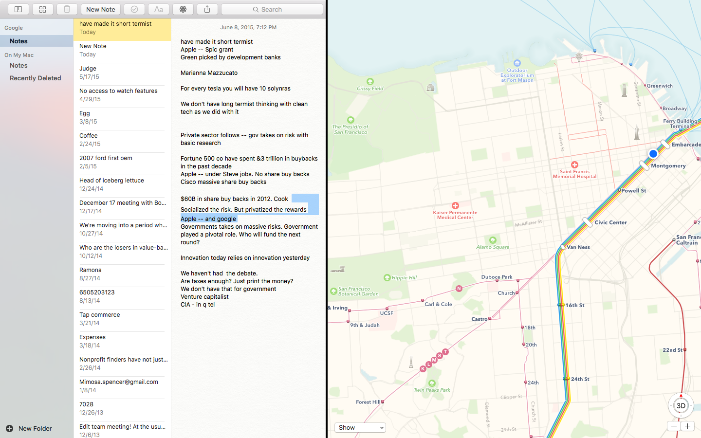Click the Forest Hill station label

coord(368,402)
